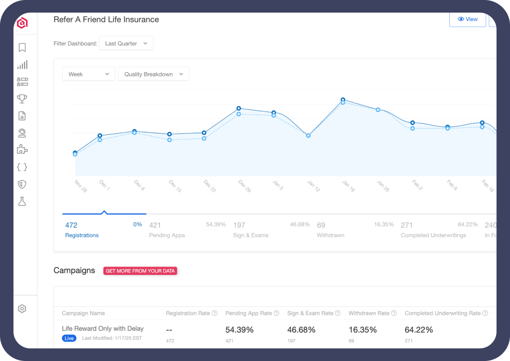Open the puzzle piece integrations icon
Screen dimensions: 510x361
(22, 150)
